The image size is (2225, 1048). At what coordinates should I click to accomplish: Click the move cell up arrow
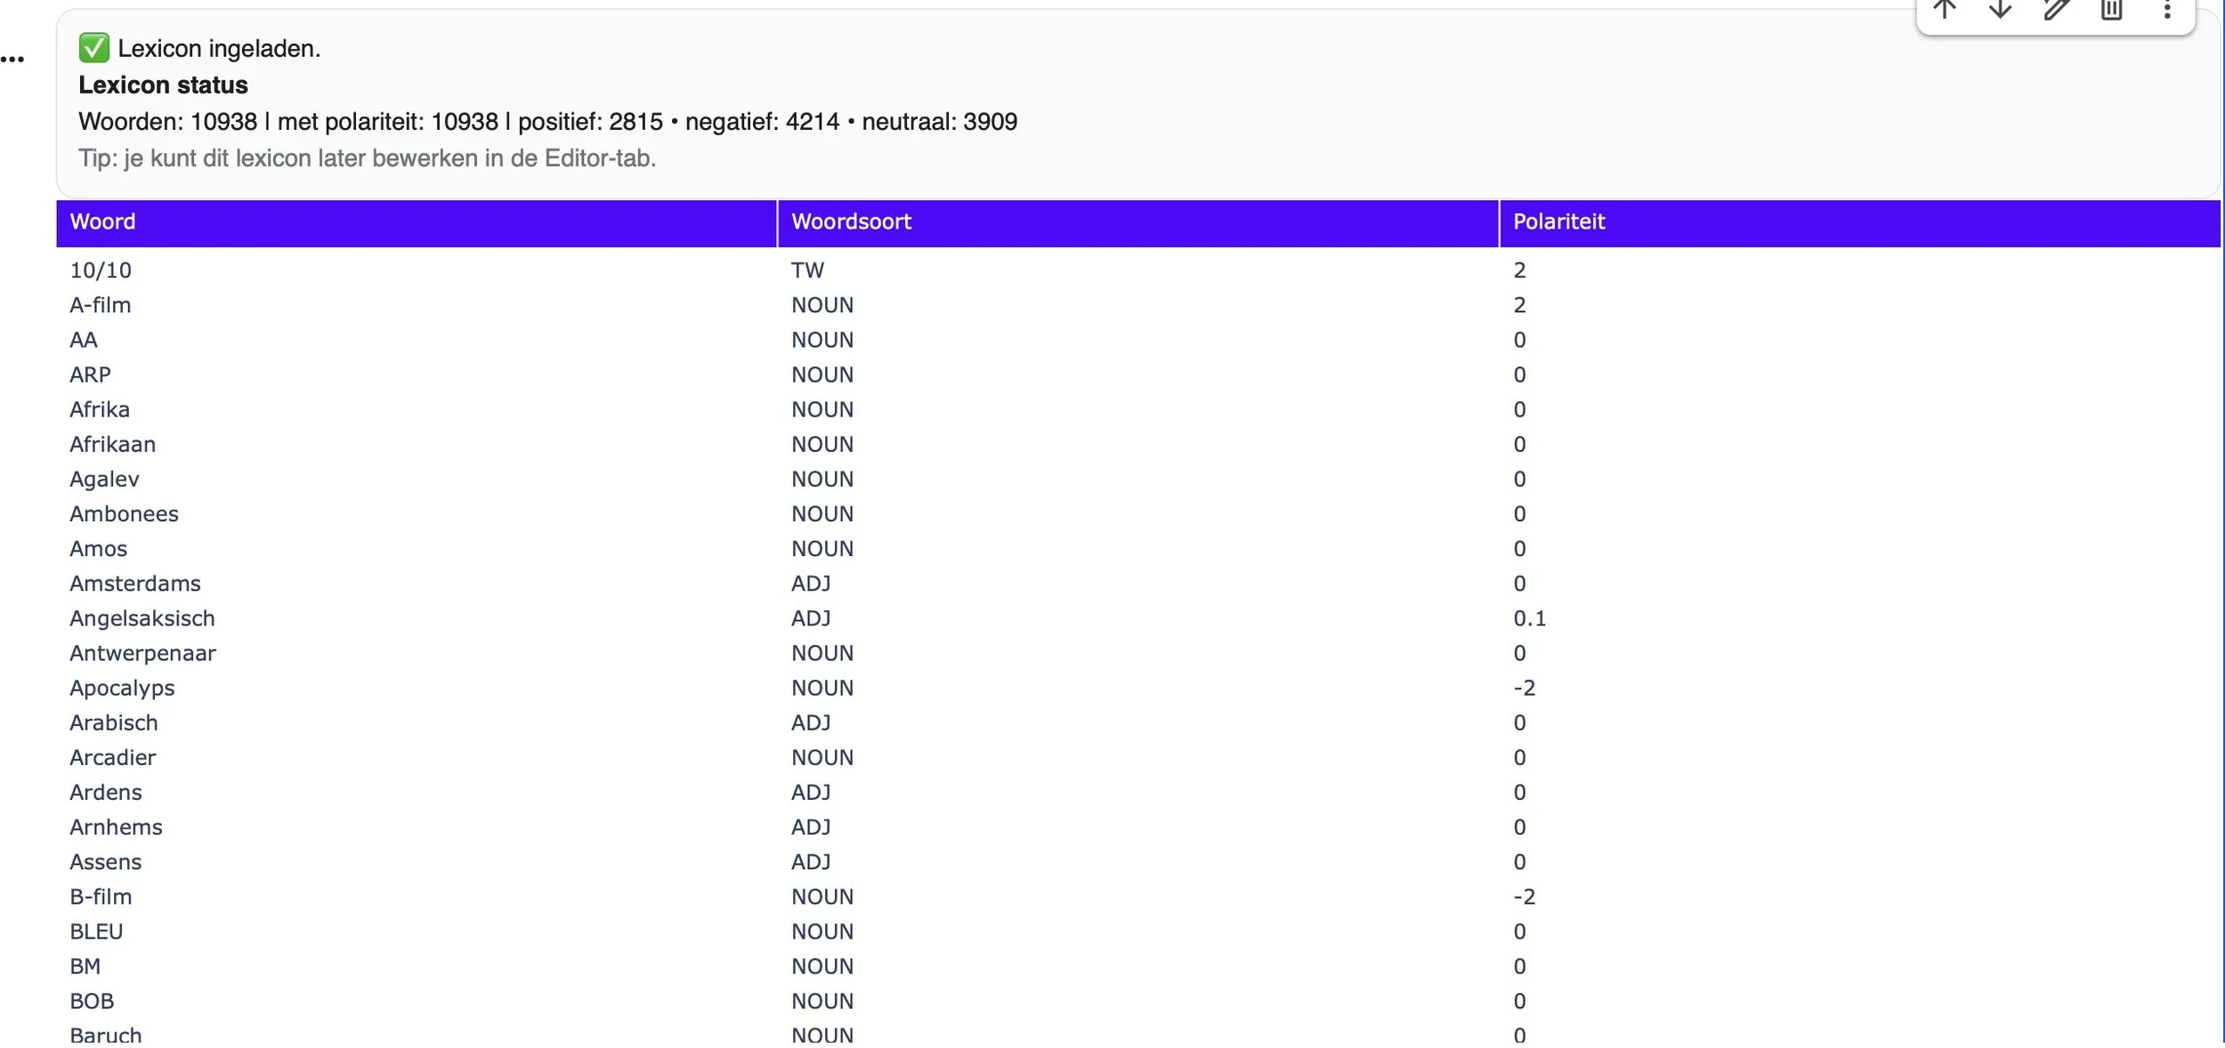tap(1945, 10)
